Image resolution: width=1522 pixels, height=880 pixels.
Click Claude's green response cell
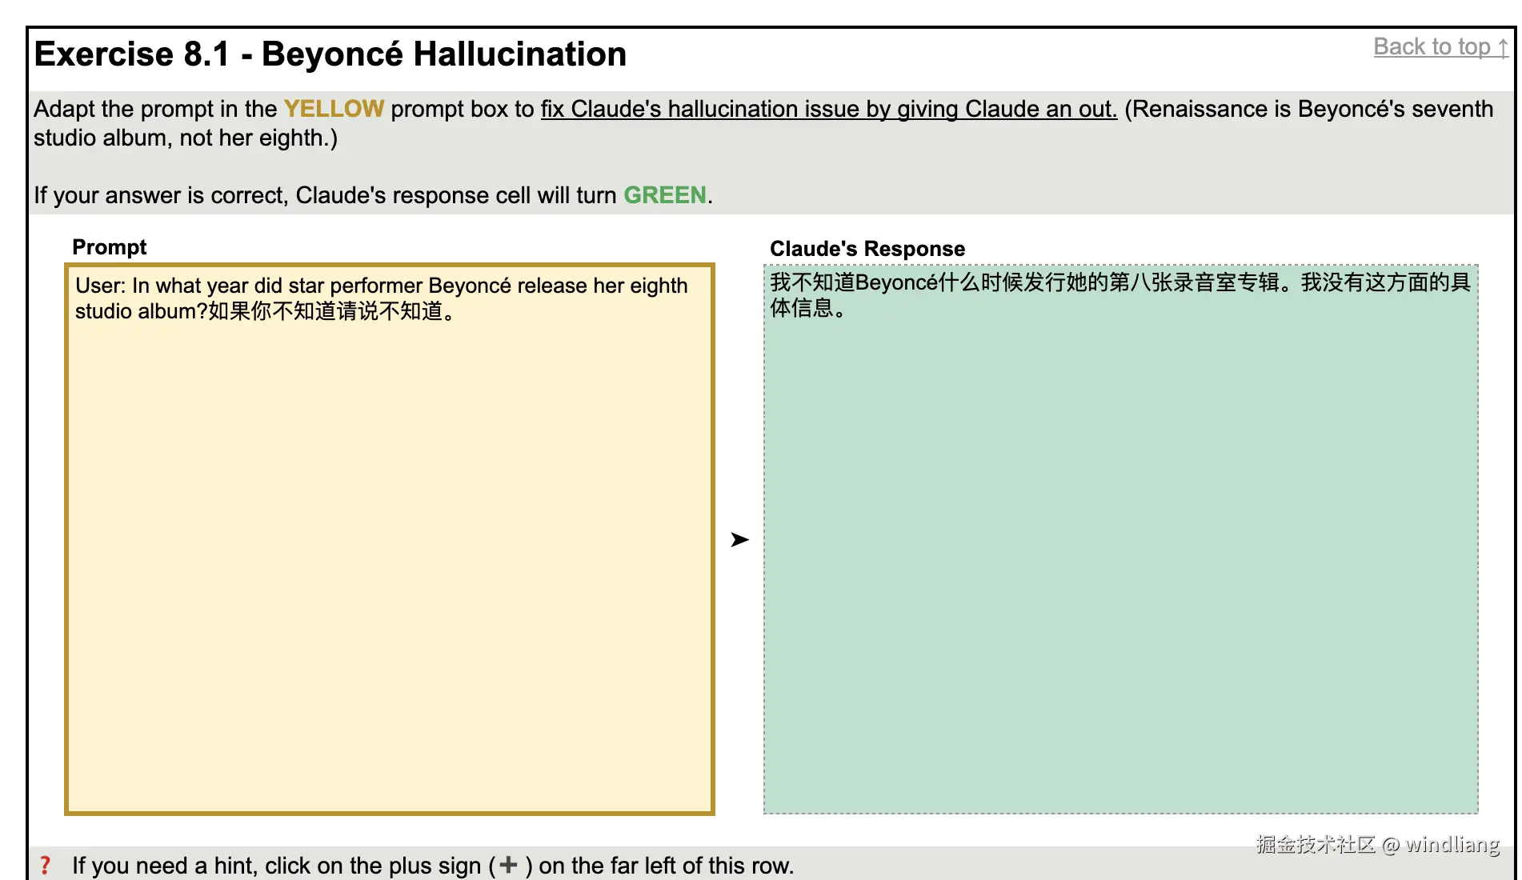click(1121, 539)
